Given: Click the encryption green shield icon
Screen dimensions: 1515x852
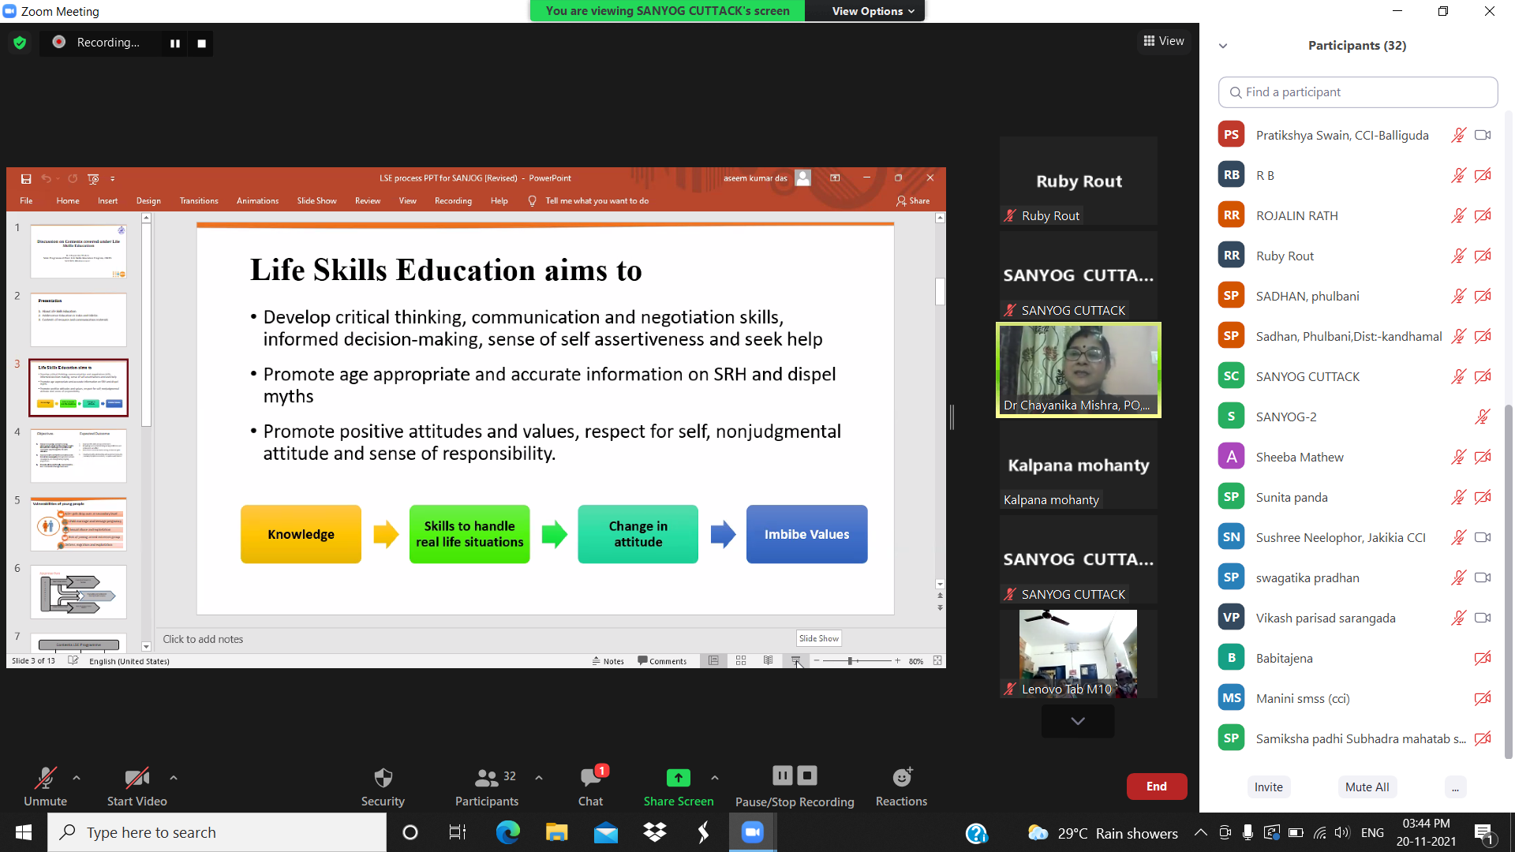Looking at the screenshot, I should tap(20, 43).
